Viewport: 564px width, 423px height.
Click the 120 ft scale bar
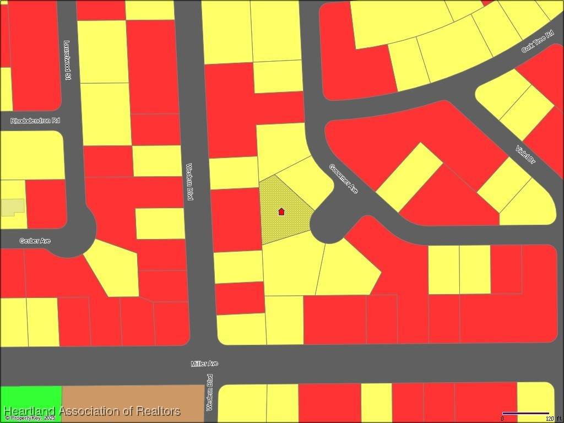[x=525, y=414]
